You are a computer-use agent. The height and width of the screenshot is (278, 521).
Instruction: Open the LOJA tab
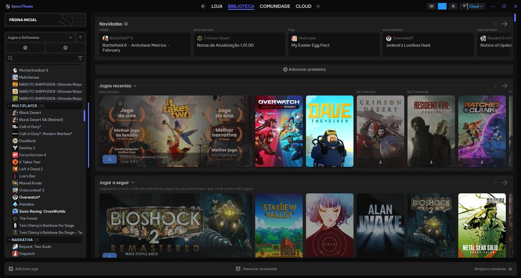[217, 7]
